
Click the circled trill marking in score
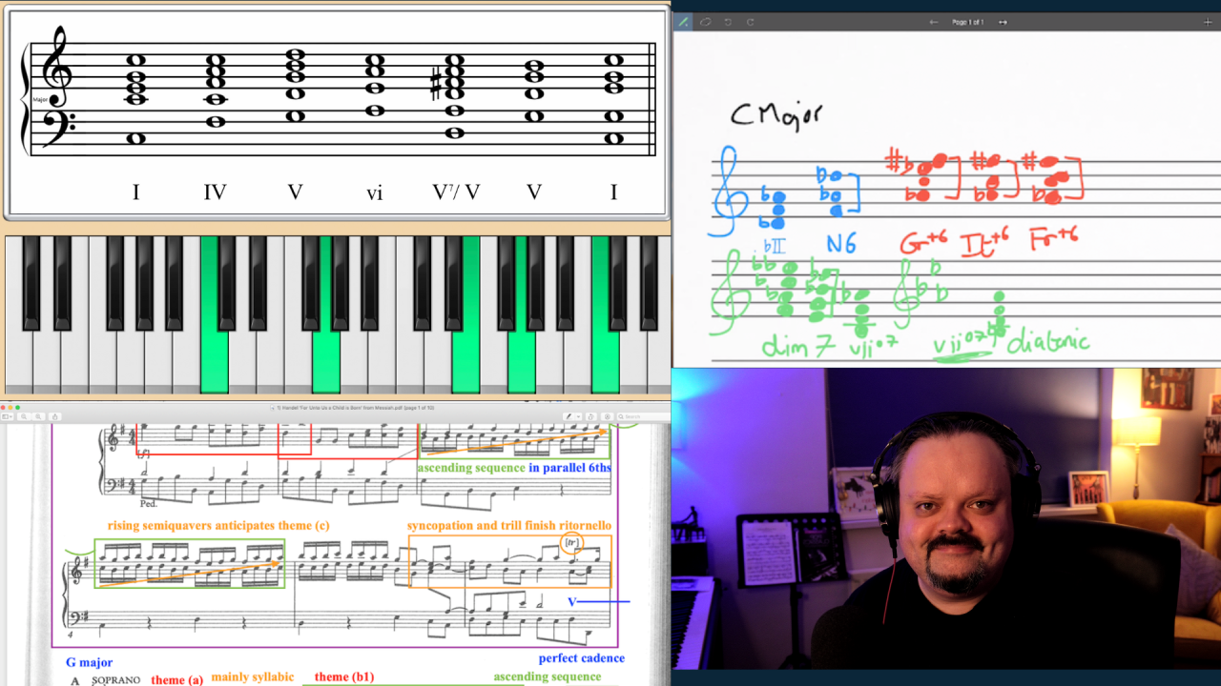point(571,544)
